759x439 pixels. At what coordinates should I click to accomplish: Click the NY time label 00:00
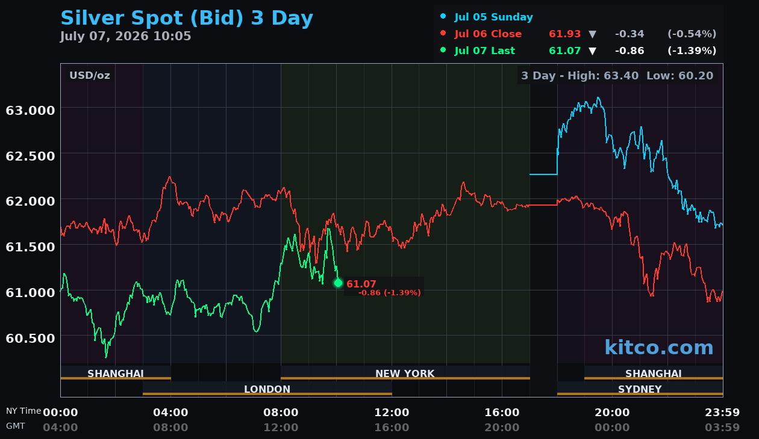[60, 413]
